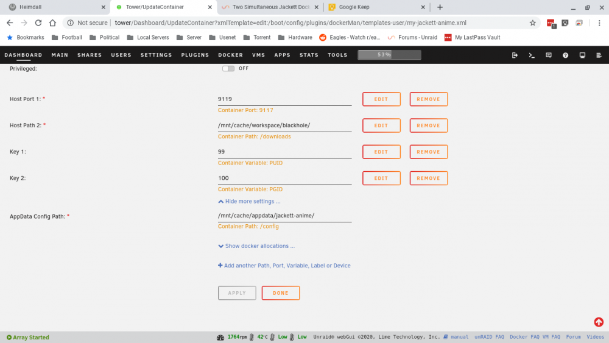Viewport: 609px width, 343px height.
Task: Click the 53% progress bar
Action: (x=389, y=55)
